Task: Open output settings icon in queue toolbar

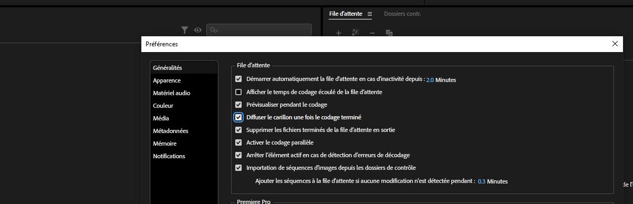Action: pyautogui.click(x=356, y=33)
